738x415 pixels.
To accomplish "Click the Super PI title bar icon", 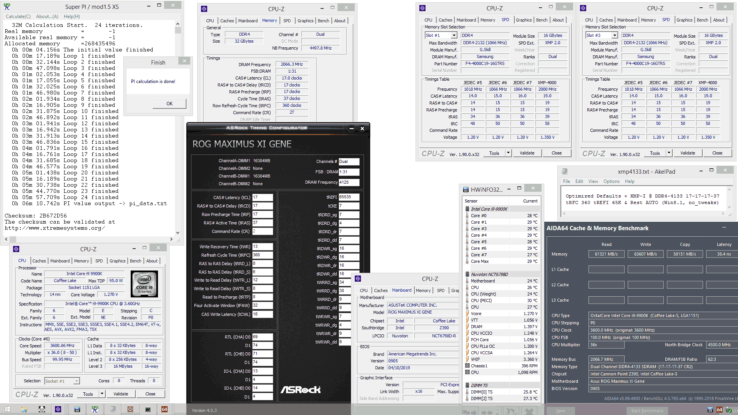I will [x=7, y=7].
